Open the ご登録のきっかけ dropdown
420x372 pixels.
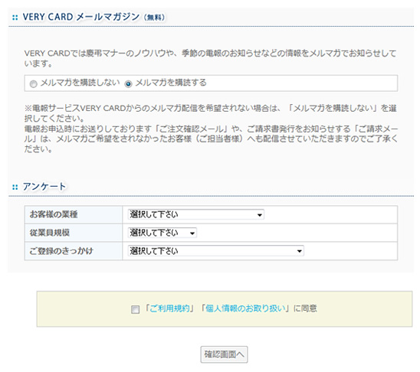tap(216, 251)
